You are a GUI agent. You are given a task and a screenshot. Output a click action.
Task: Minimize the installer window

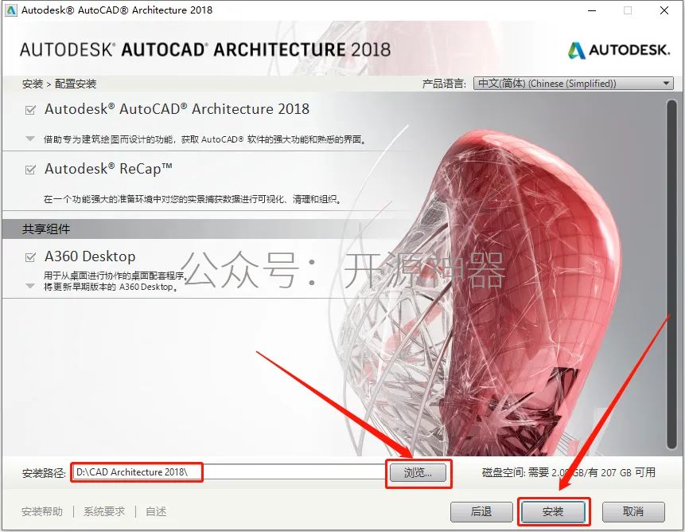click(591, 10)
